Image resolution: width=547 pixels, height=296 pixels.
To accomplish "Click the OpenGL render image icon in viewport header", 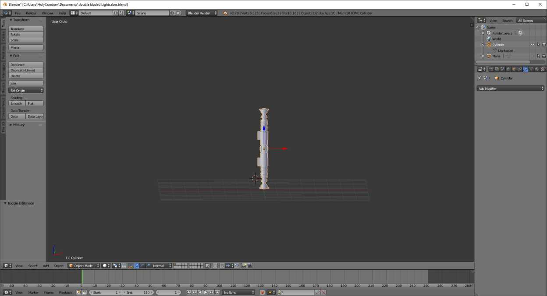I will pyautogui.click(x=244, y=266).
